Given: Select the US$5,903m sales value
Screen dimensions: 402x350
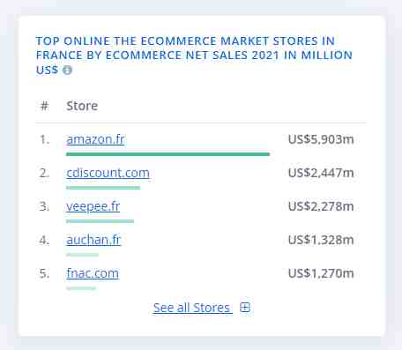Looking at the screenshot, I should pos(321,139).
